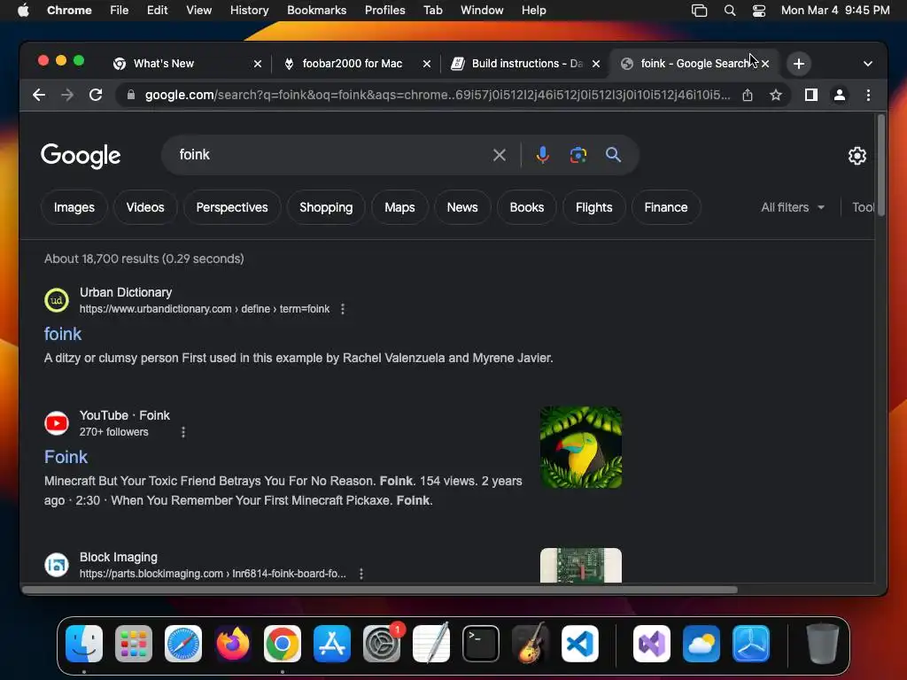Launch Firefox from the Dock
The height and width of the screenshot is (680, 907).
click(233, 644)
